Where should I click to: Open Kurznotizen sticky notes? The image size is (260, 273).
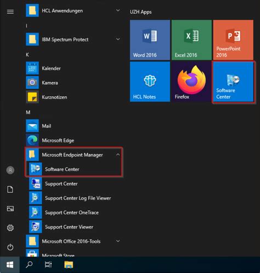73,97
